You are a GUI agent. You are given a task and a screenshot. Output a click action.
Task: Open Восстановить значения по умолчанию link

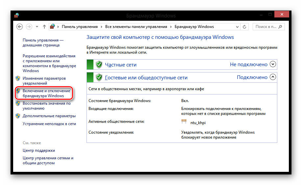47,106
